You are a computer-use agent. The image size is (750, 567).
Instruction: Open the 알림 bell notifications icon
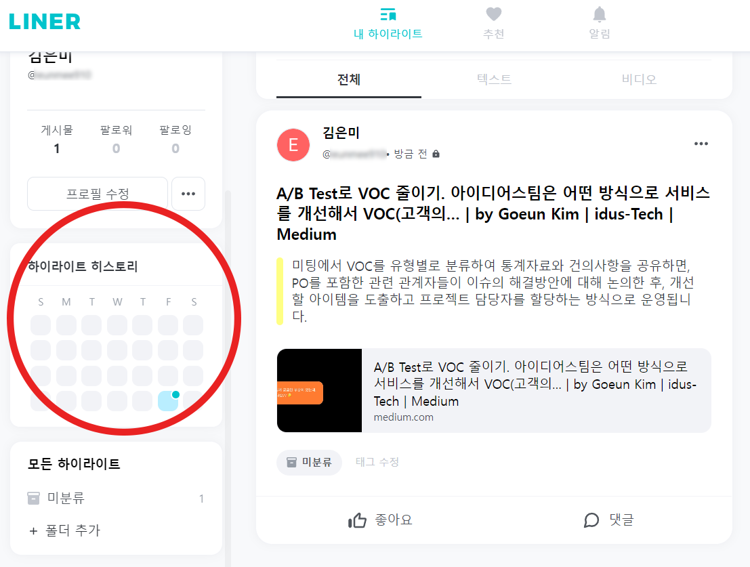pos(600,14)
